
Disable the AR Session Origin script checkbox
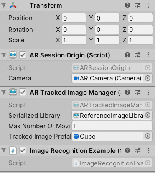[23, 55]
